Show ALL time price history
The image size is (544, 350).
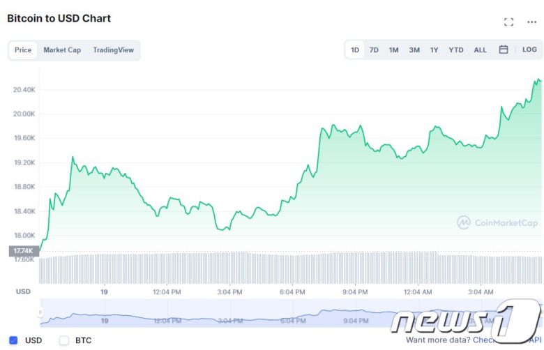(x=480, y=50)
